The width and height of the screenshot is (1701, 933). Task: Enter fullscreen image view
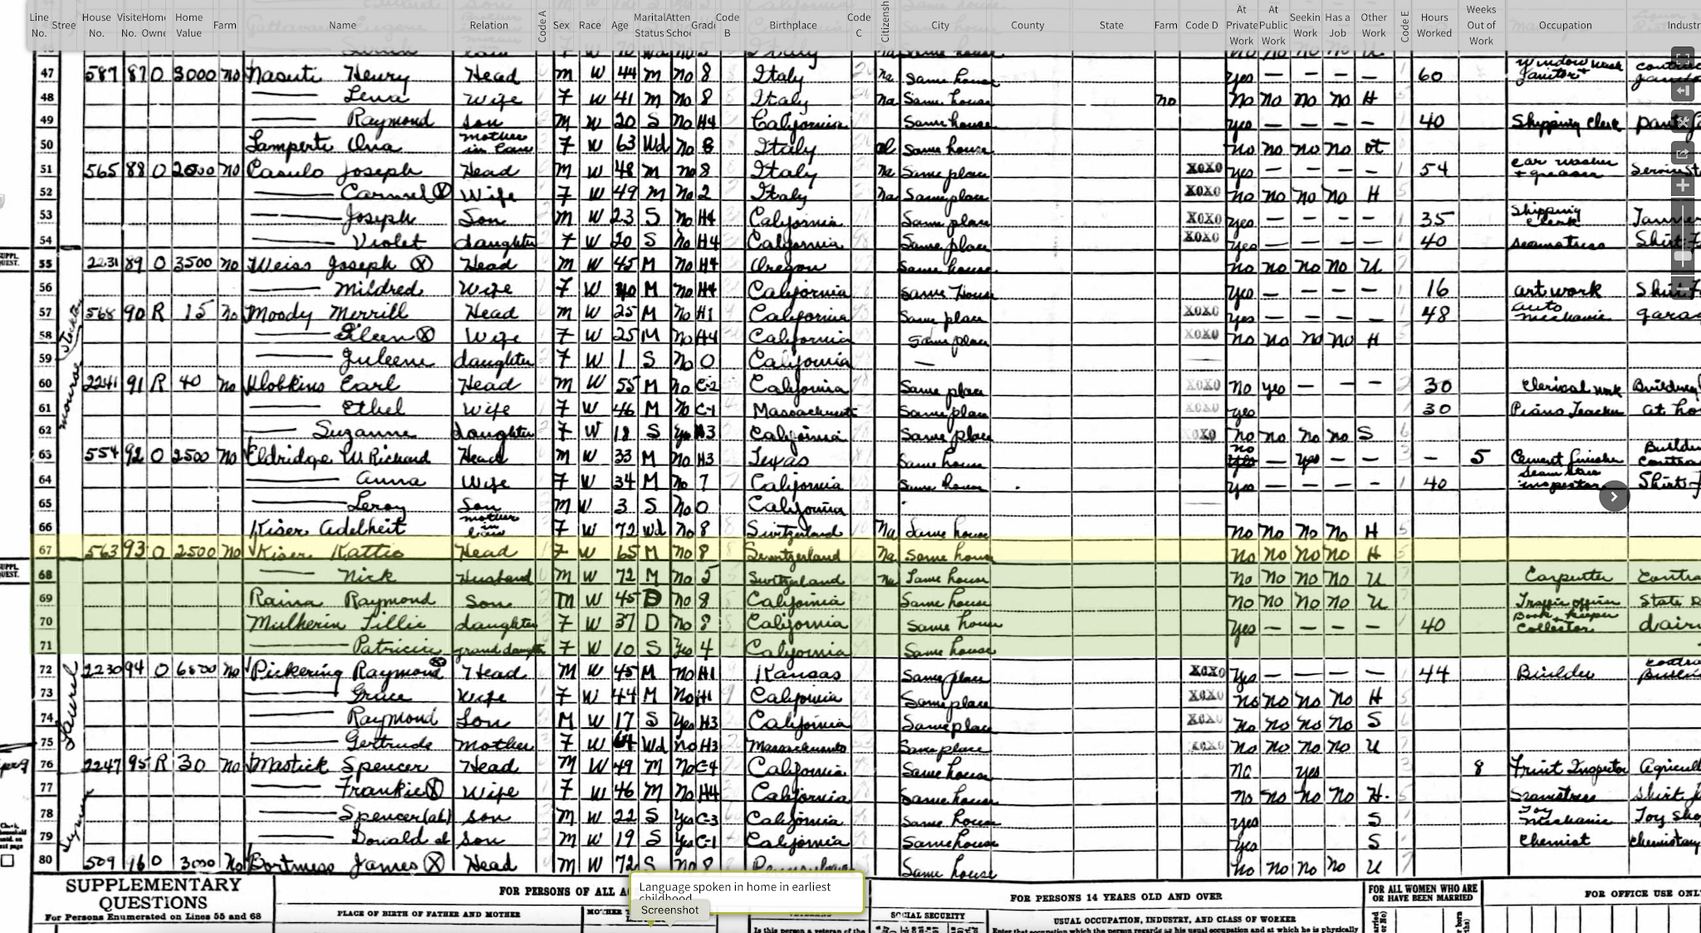[x=1683, y=58]
